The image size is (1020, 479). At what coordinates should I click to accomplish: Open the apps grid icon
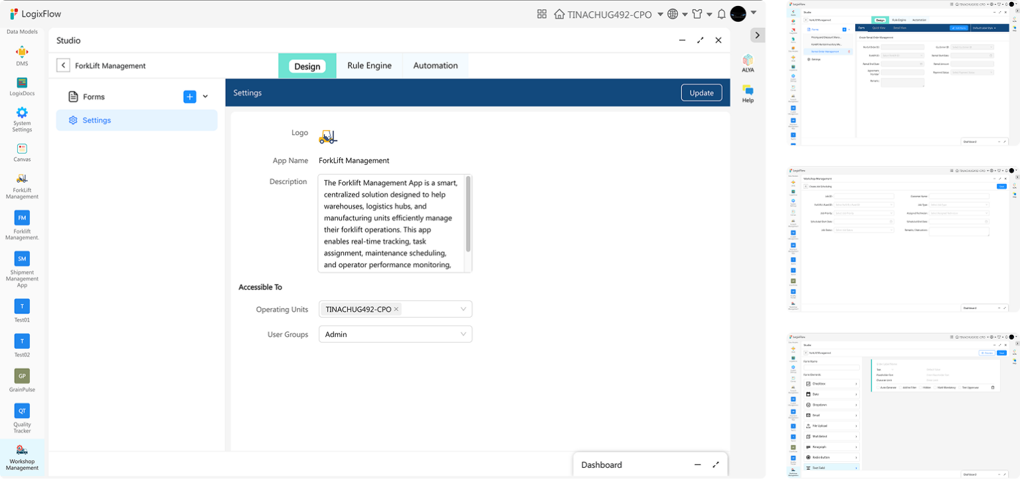542,14
